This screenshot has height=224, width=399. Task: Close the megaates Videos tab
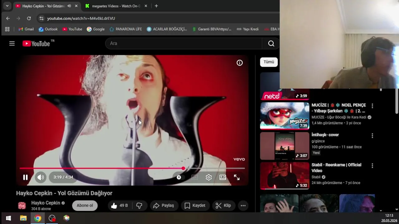[x=146, y=6]
